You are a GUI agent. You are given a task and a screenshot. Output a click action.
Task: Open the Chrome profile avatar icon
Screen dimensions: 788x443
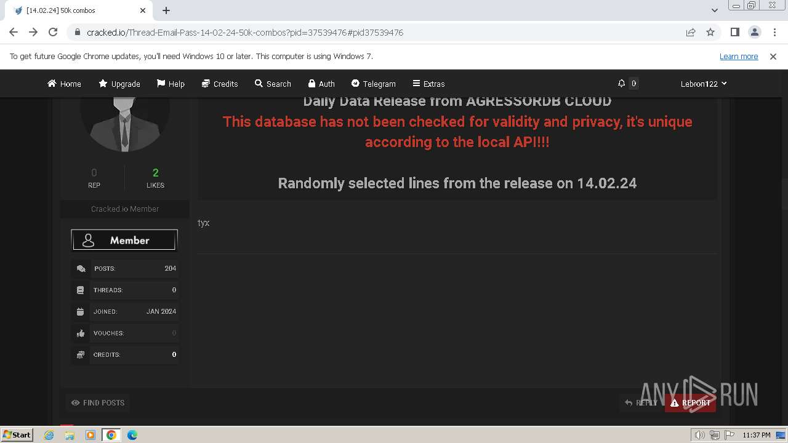[754, 32]
